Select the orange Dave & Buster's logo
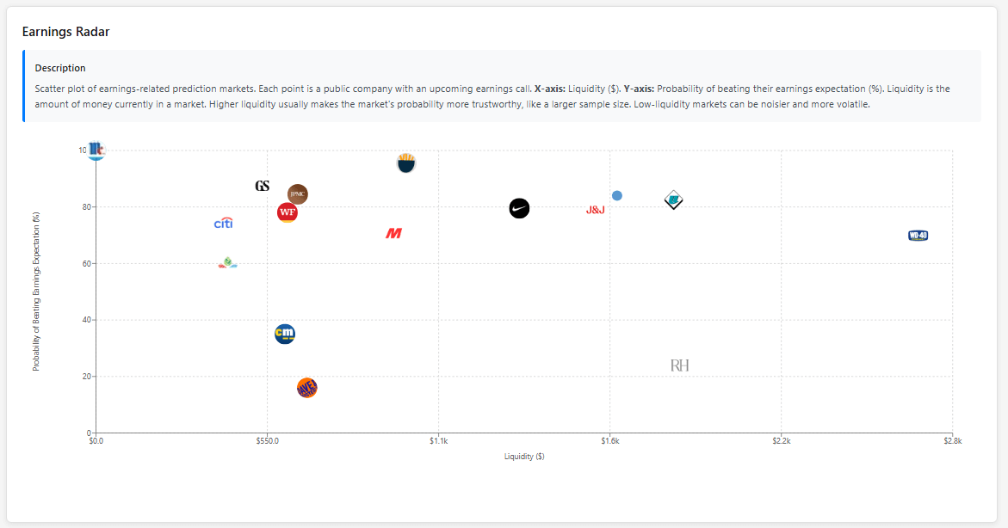Image resolution: width=1008 pixels, height=528 pixels. click(306, 388)
